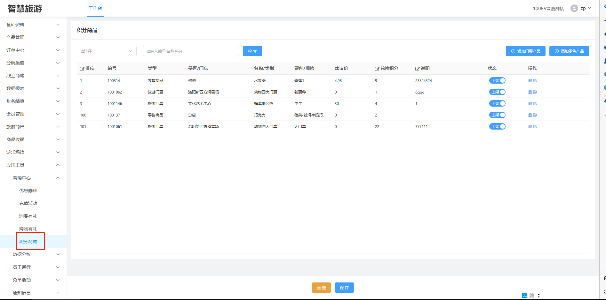The width and height of the screenshot is (606, 300).
Task: Open 优惠券种 in the sidebar
Action: [x=28, y=191]
